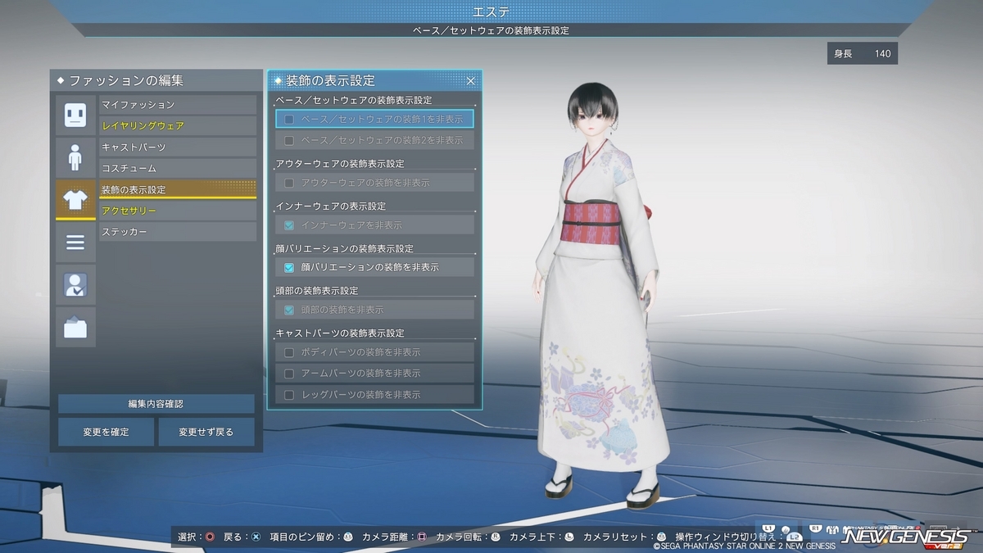Toggle アウターウェアの装飾を非表示 checkbox
The image size is (983, 553).
point(289,183)
